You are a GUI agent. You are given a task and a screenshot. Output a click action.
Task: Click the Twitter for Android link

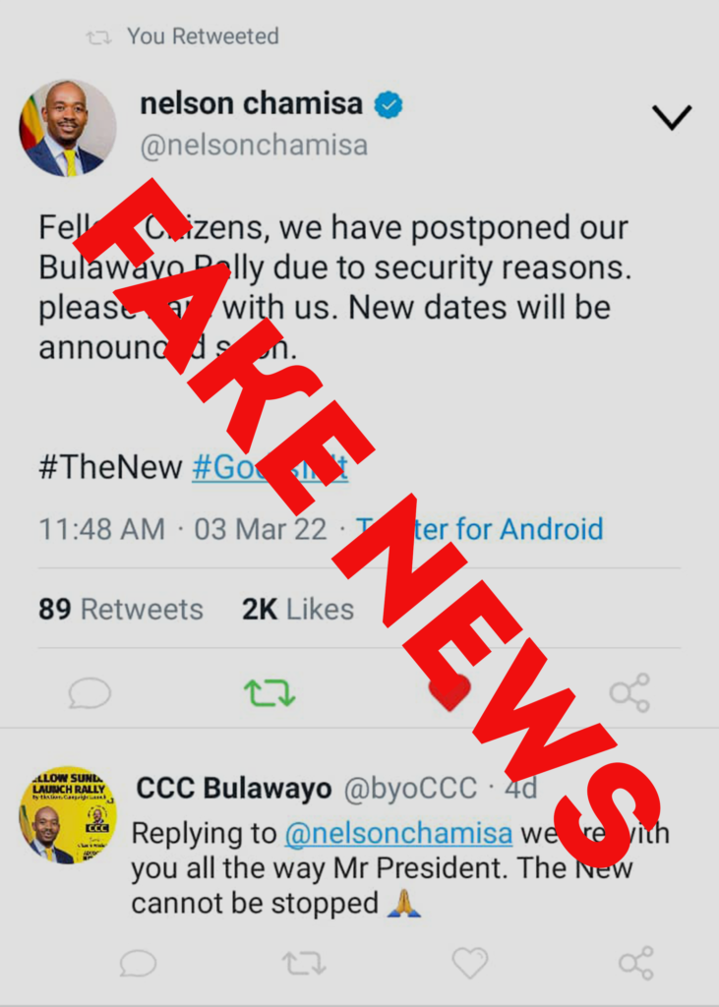[480, 529]
